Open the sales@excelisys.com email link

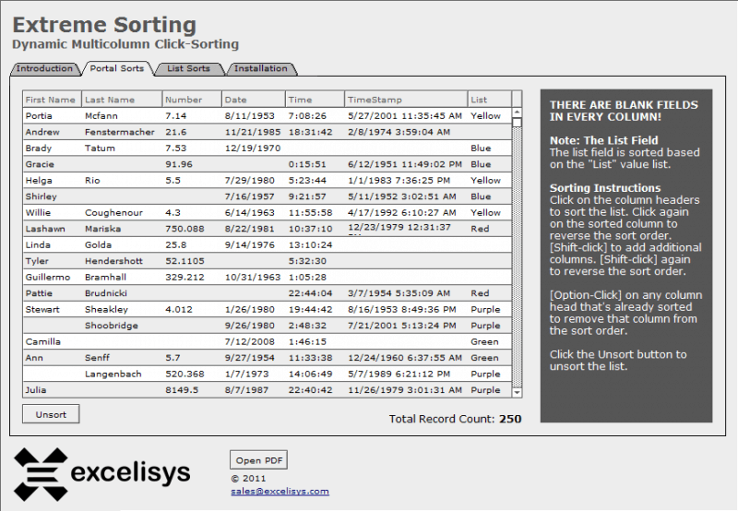pos(280,492)
